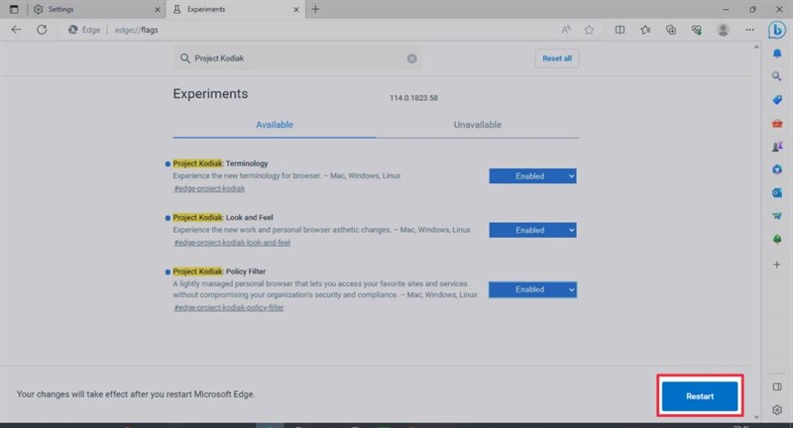This screenshot has width=793, height=428.
Task: Open the profile avatar icon
Action: [x=724, y=30]
